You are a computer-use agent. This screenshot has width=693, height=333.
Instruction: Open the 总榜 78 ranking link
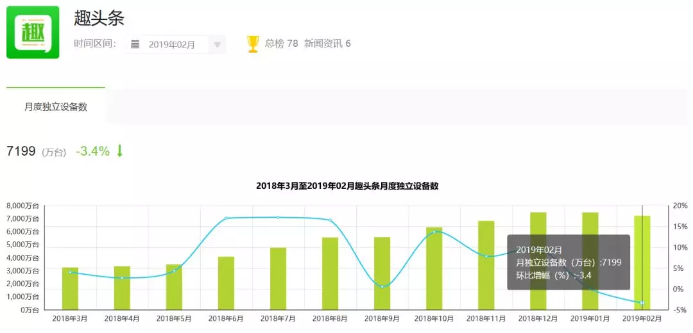click(281, 44)
